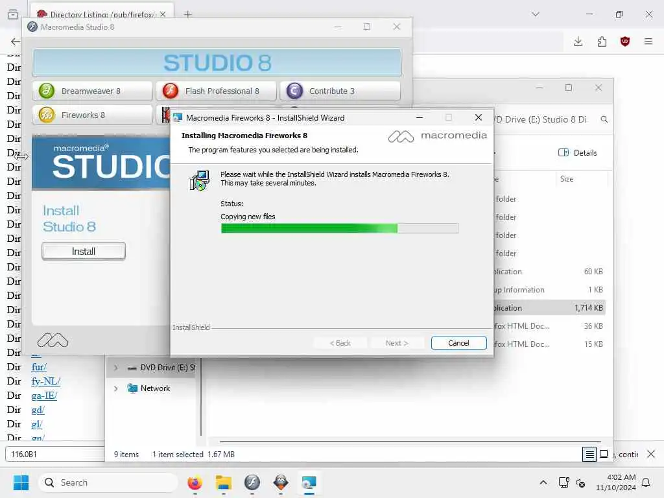This screenshot has width=664, height=498.
Task: Click the disabled Back button in wizard
Action: click(x=340, y=343)
